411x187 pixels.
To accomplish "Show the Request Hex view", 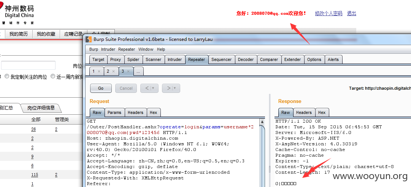I will pos(153,112).
